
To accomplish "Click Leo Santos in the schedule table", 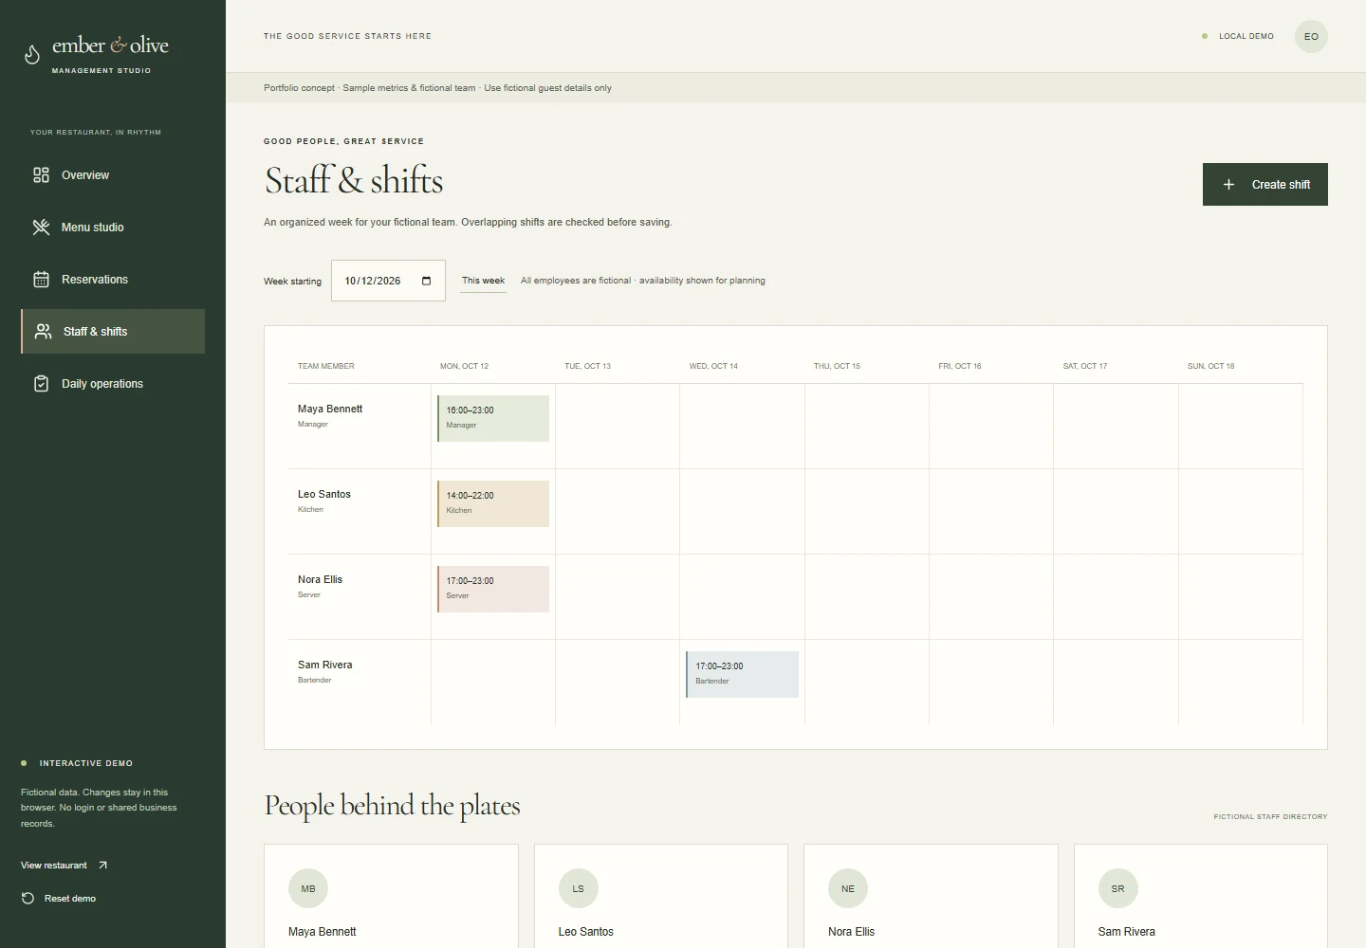I will coord(324,495).
